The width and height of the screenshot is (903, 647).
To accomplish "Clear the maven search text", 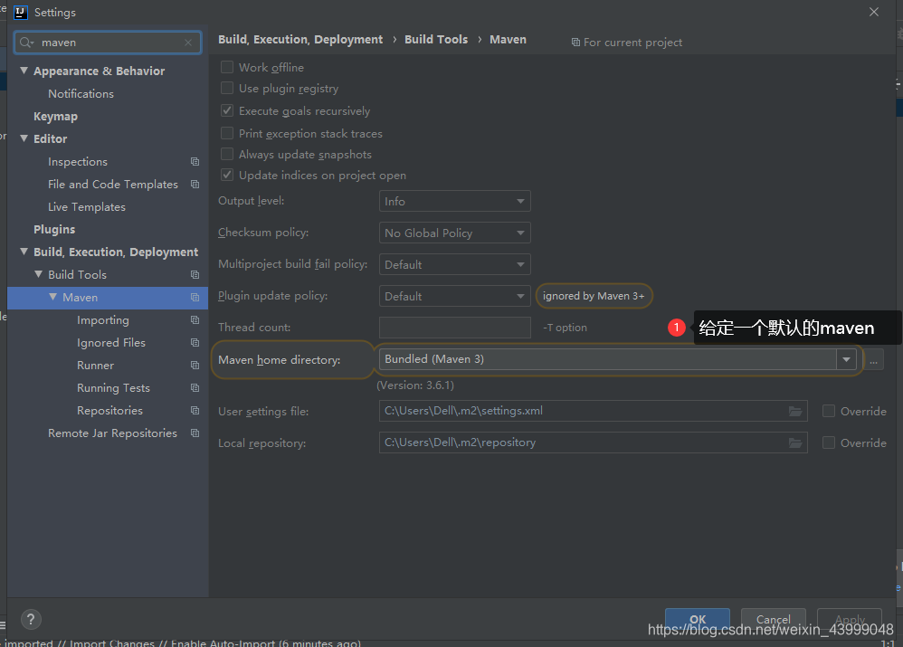I will pyautogui.click(x=188, y=43).
